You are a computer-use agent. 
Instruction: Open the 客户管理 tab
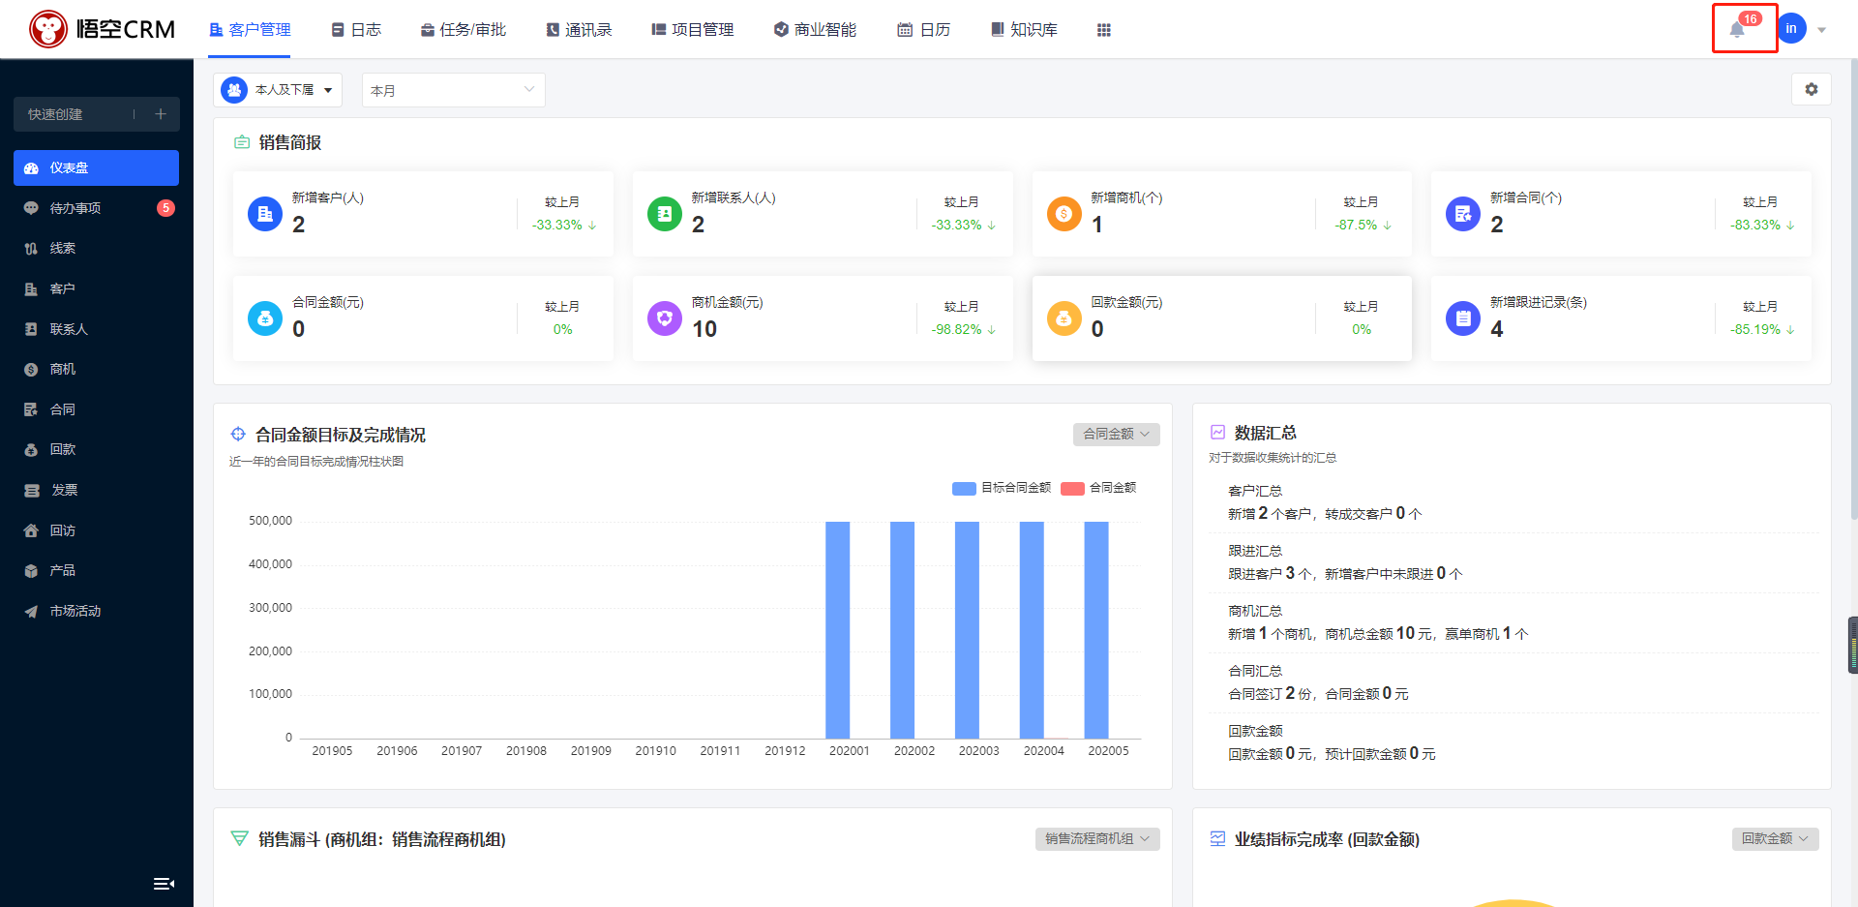(250, 30)
